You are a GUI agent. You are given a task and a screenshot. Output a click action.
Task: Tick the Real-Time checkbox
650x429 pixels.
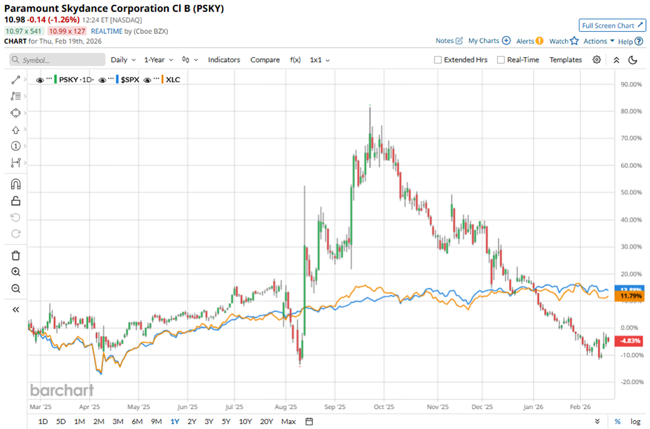tap(501, 60)
